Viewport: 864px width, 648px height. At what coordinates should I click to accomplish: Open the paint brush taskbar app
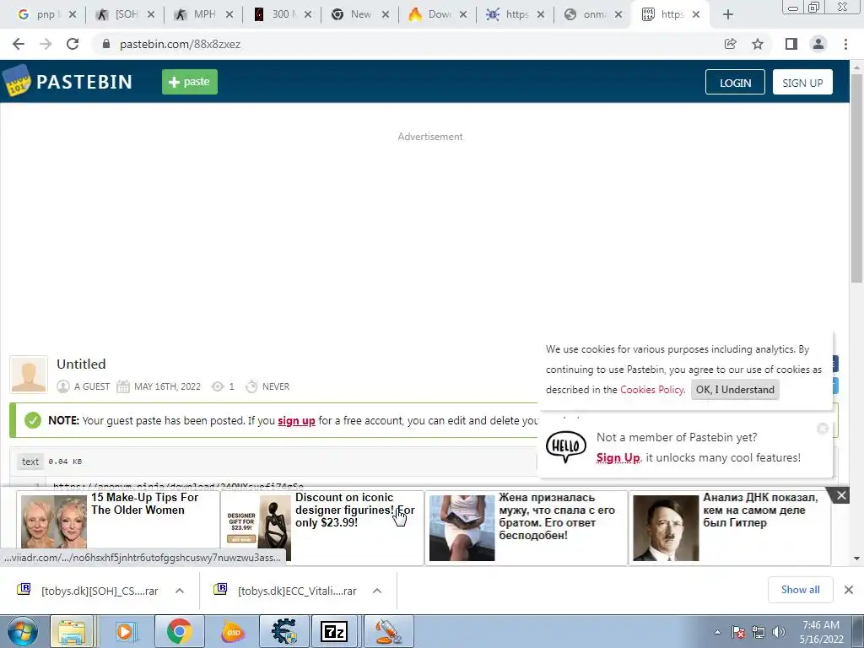point(388,631)
